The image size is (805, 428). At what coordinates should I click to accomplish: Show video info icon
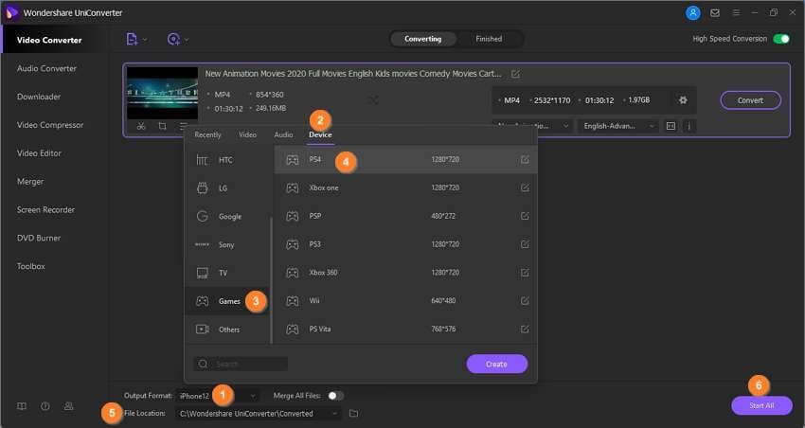pos(689,126)
